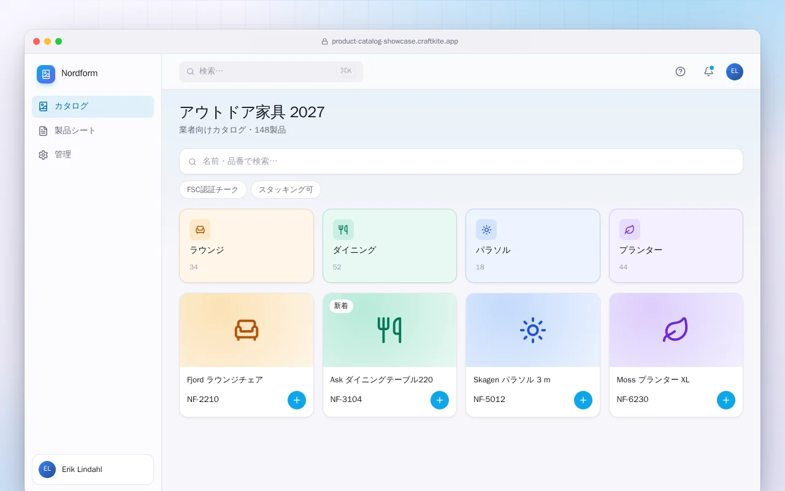
Task: Click the lock icon in address bar
Action: tap(324, 42)
